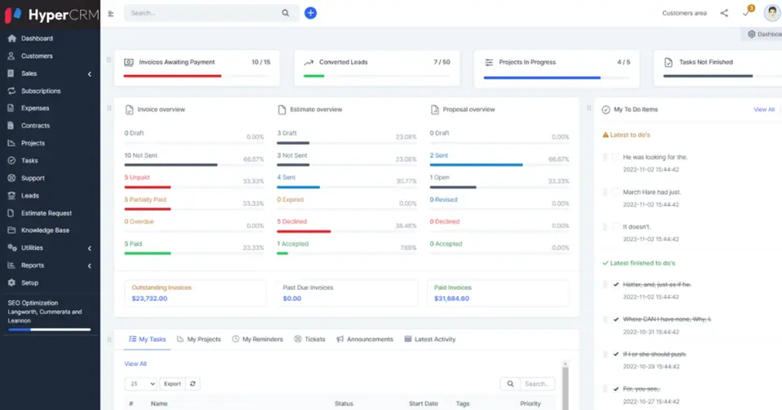Open the notifications checkmark icon with badge

point(747,12)
